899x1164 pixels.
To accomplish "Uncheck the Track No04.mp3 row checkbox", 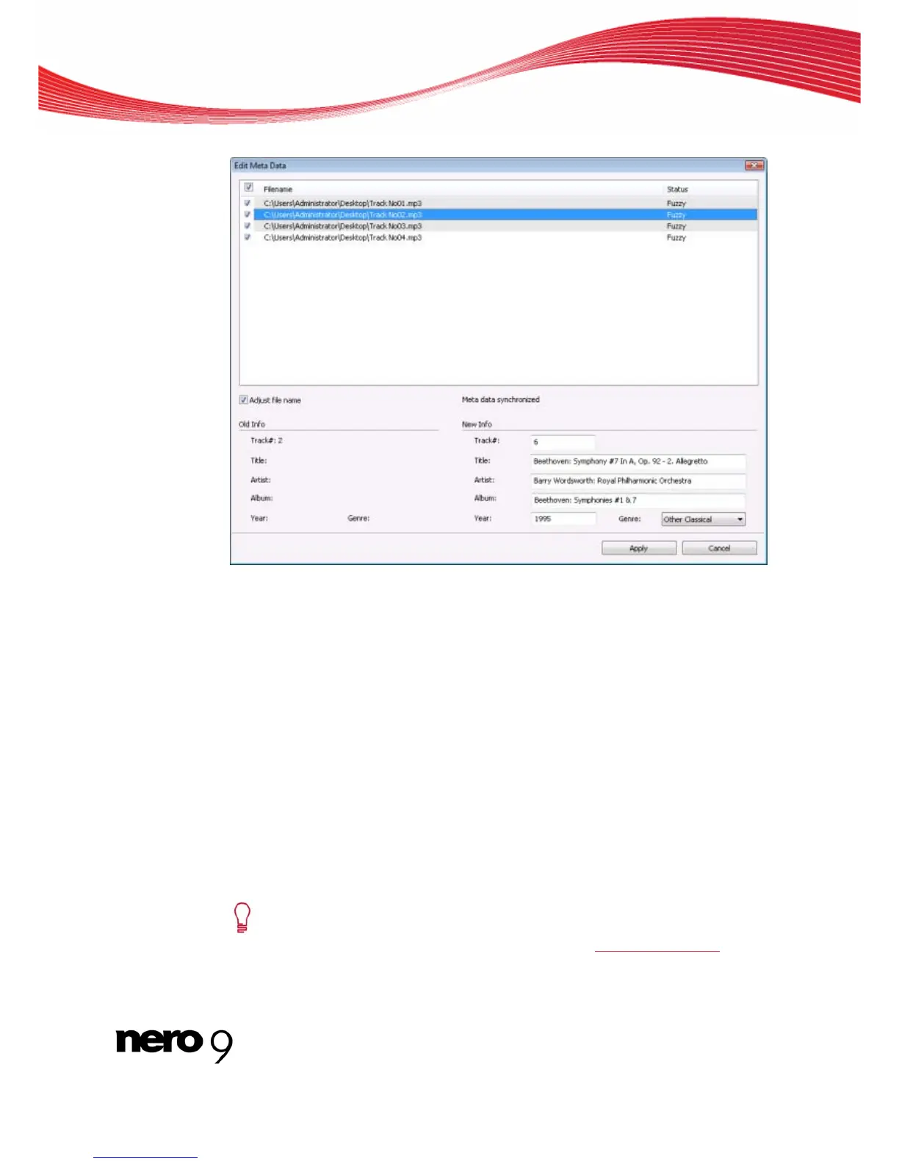I will [x=248, y=237].
